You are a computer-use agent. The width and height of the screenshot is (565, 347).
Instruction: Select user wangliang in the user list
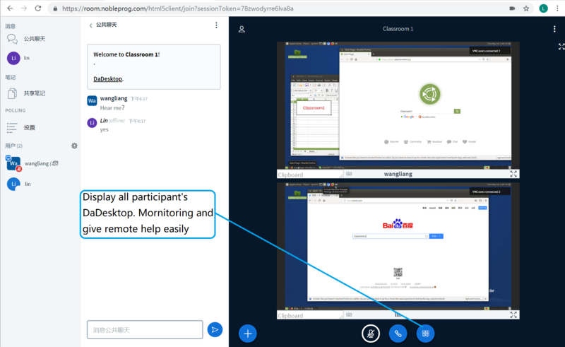(35, 163)
